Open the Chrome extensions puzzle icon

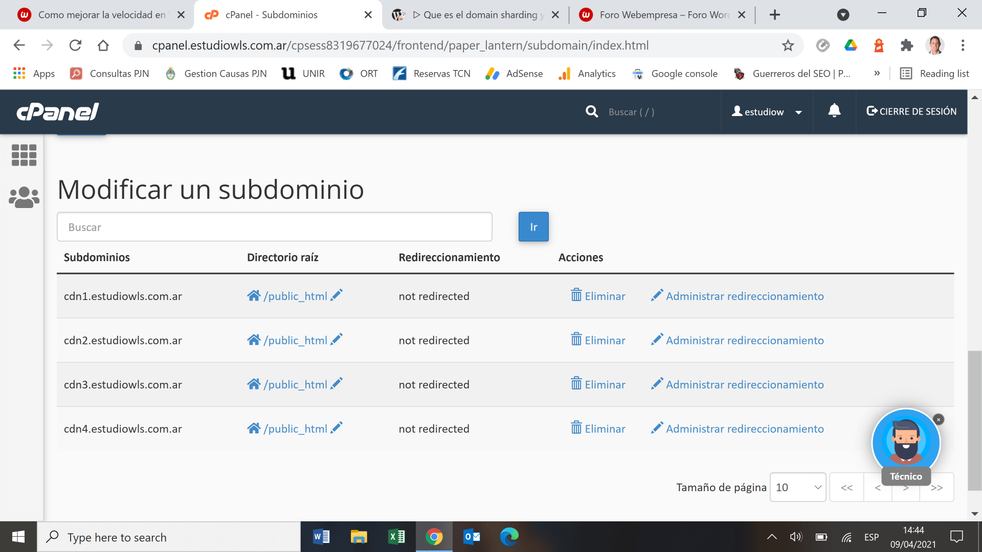(907, 45)
